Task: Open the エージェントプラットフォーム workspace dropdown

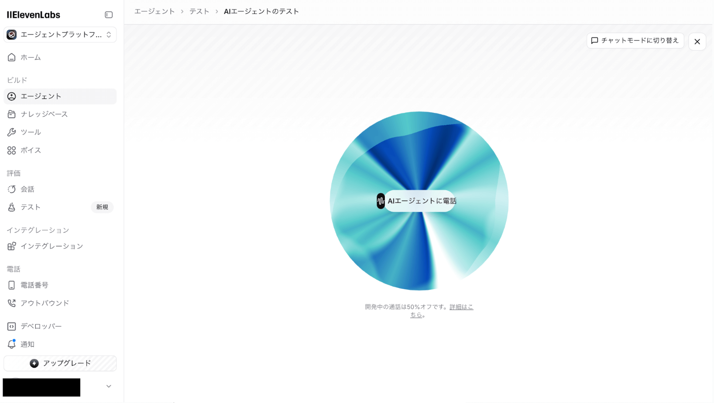Action: click(x=60, y=35)
